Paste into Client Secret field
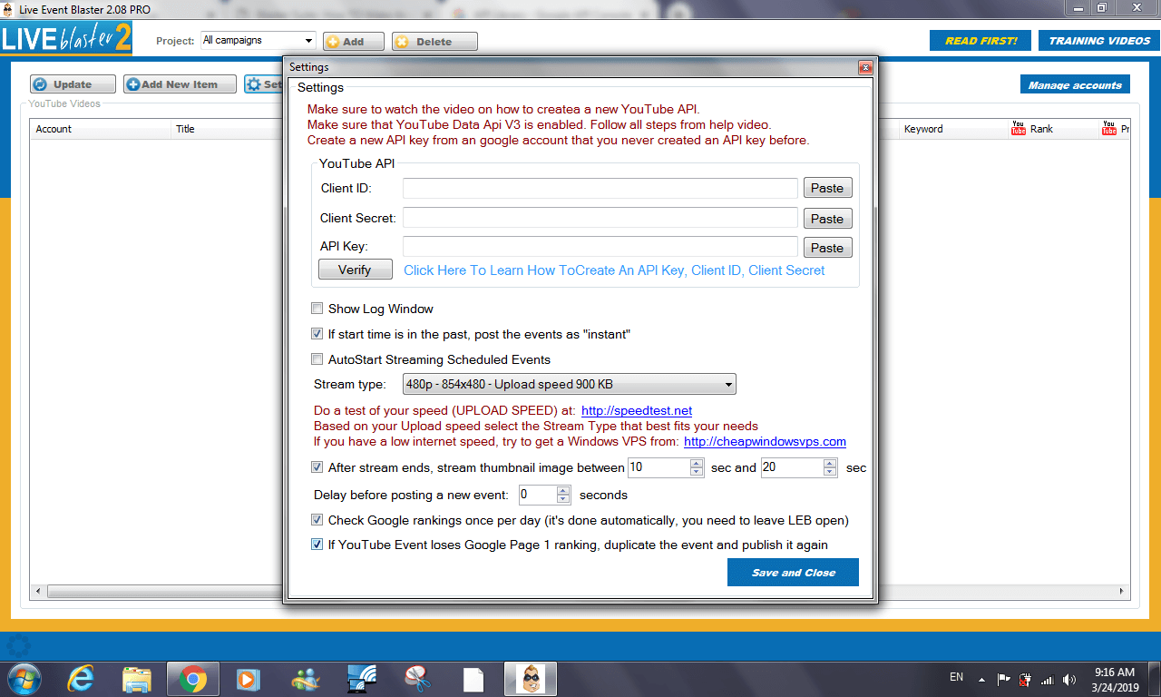This screenshot has height=697, width=1161. click(x=827, y=219)
